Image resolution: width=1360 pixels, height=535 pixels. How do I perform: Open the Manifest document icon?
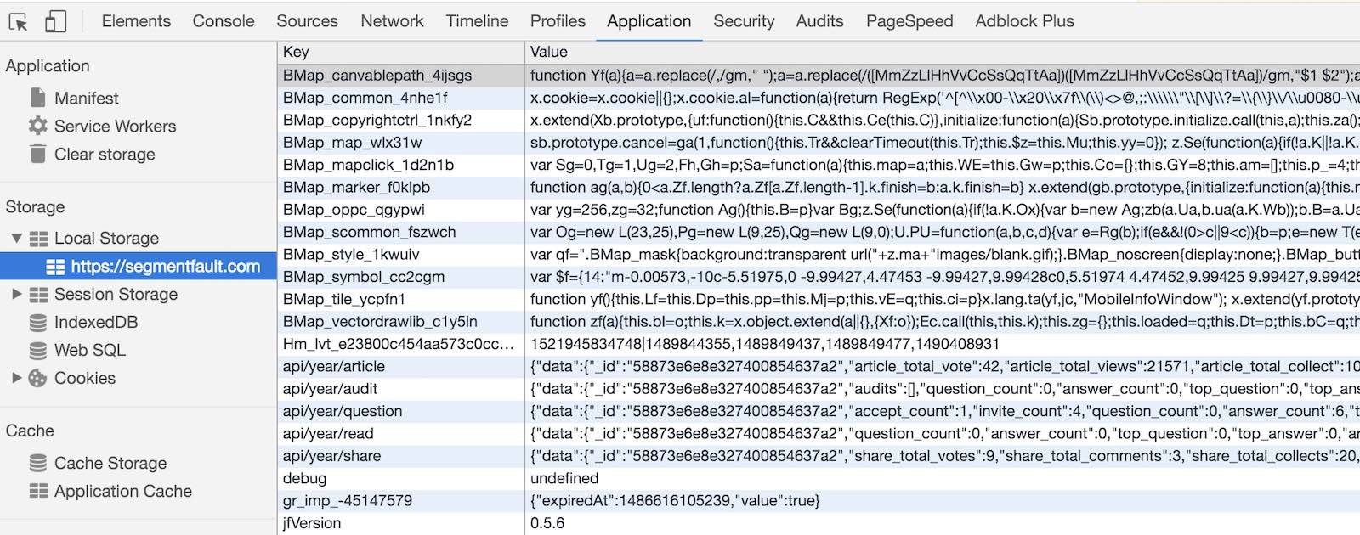[x=38, y=98]
